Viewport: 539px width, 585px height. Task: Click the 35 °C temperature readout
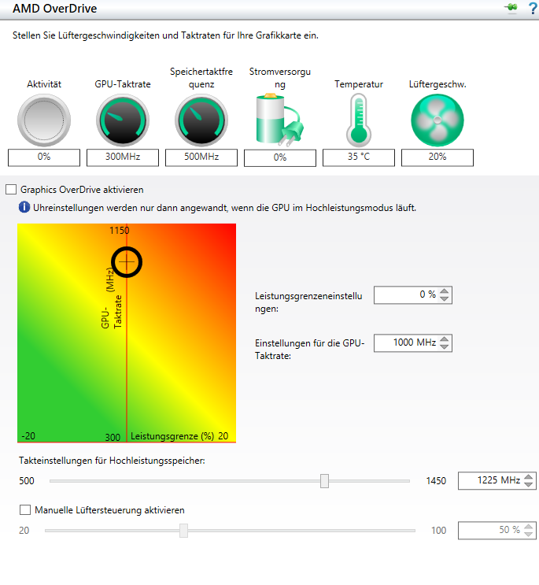(x=359, y=157)
